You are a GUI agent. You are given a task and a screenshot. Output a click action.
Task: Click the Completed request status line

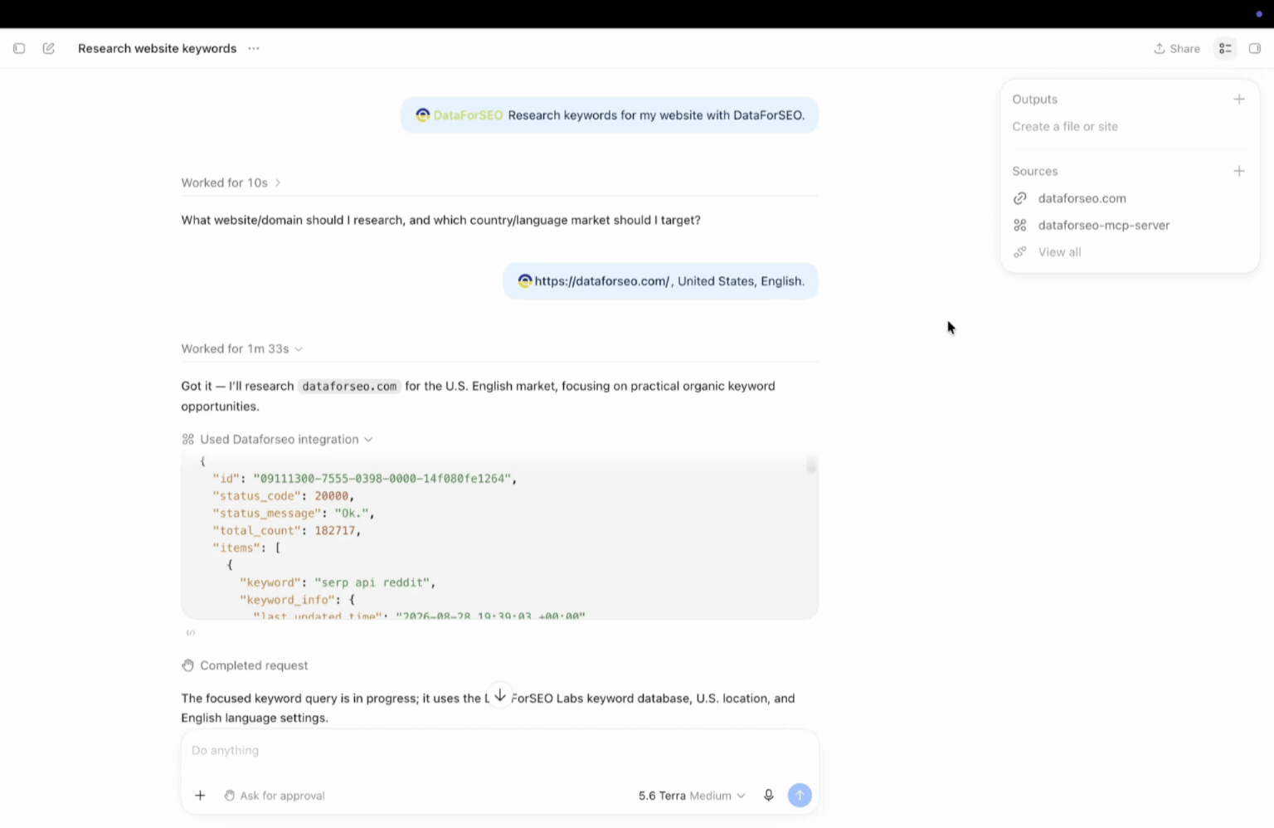245,665
